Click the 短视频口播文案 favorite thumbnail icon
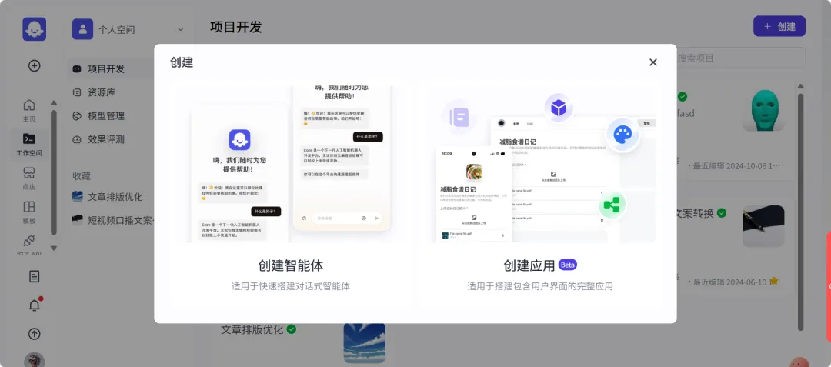 pyautogui.click(x=78, y=219)
